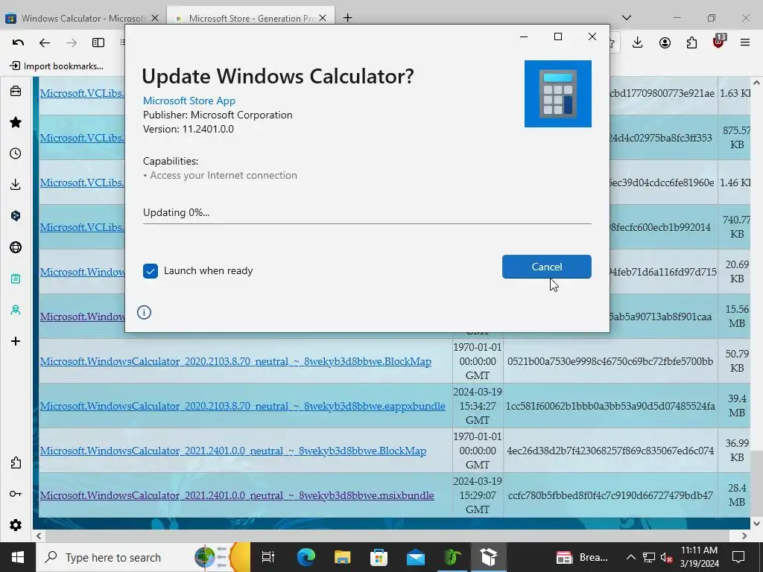Image resolution: width=763 pixels, height=572 pixels.
Task: Click the 2024-03-19 15:29:07 GMT date cell
Action: point(477,495)
